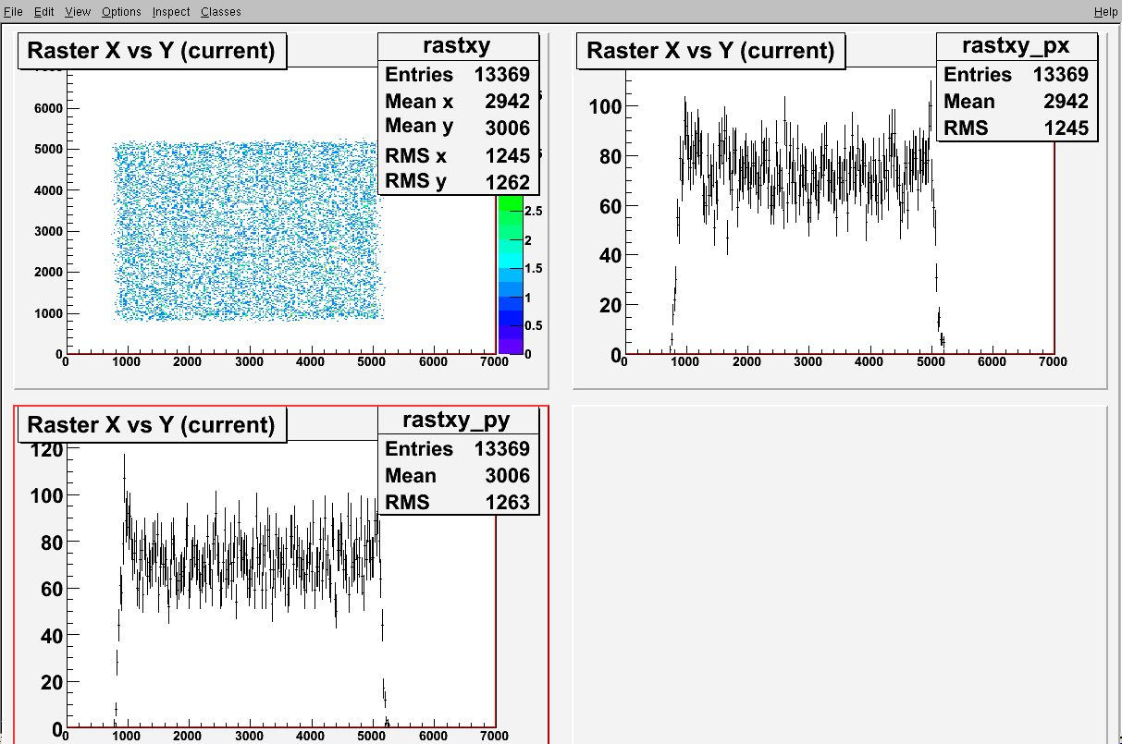Open the Edit menu
1122x744 pixels.
pos(43,11)
